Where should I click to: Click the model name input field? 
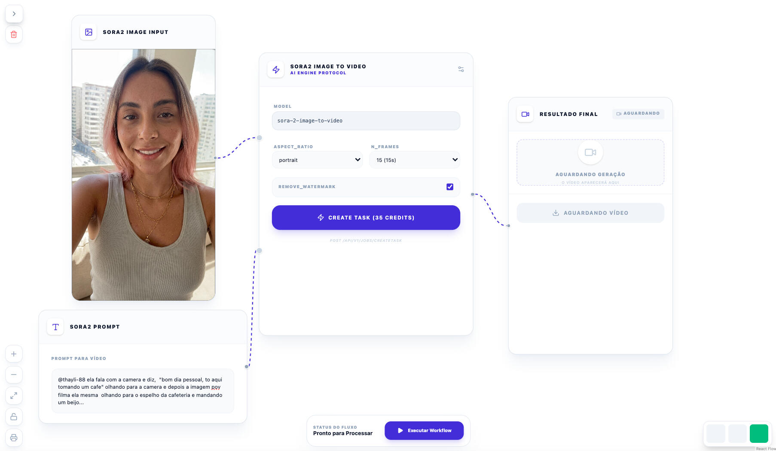366,121
